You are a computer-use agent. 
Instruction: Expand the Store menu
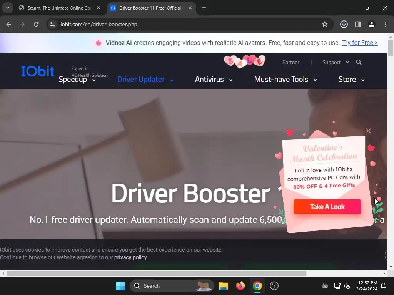click(352, 80)
